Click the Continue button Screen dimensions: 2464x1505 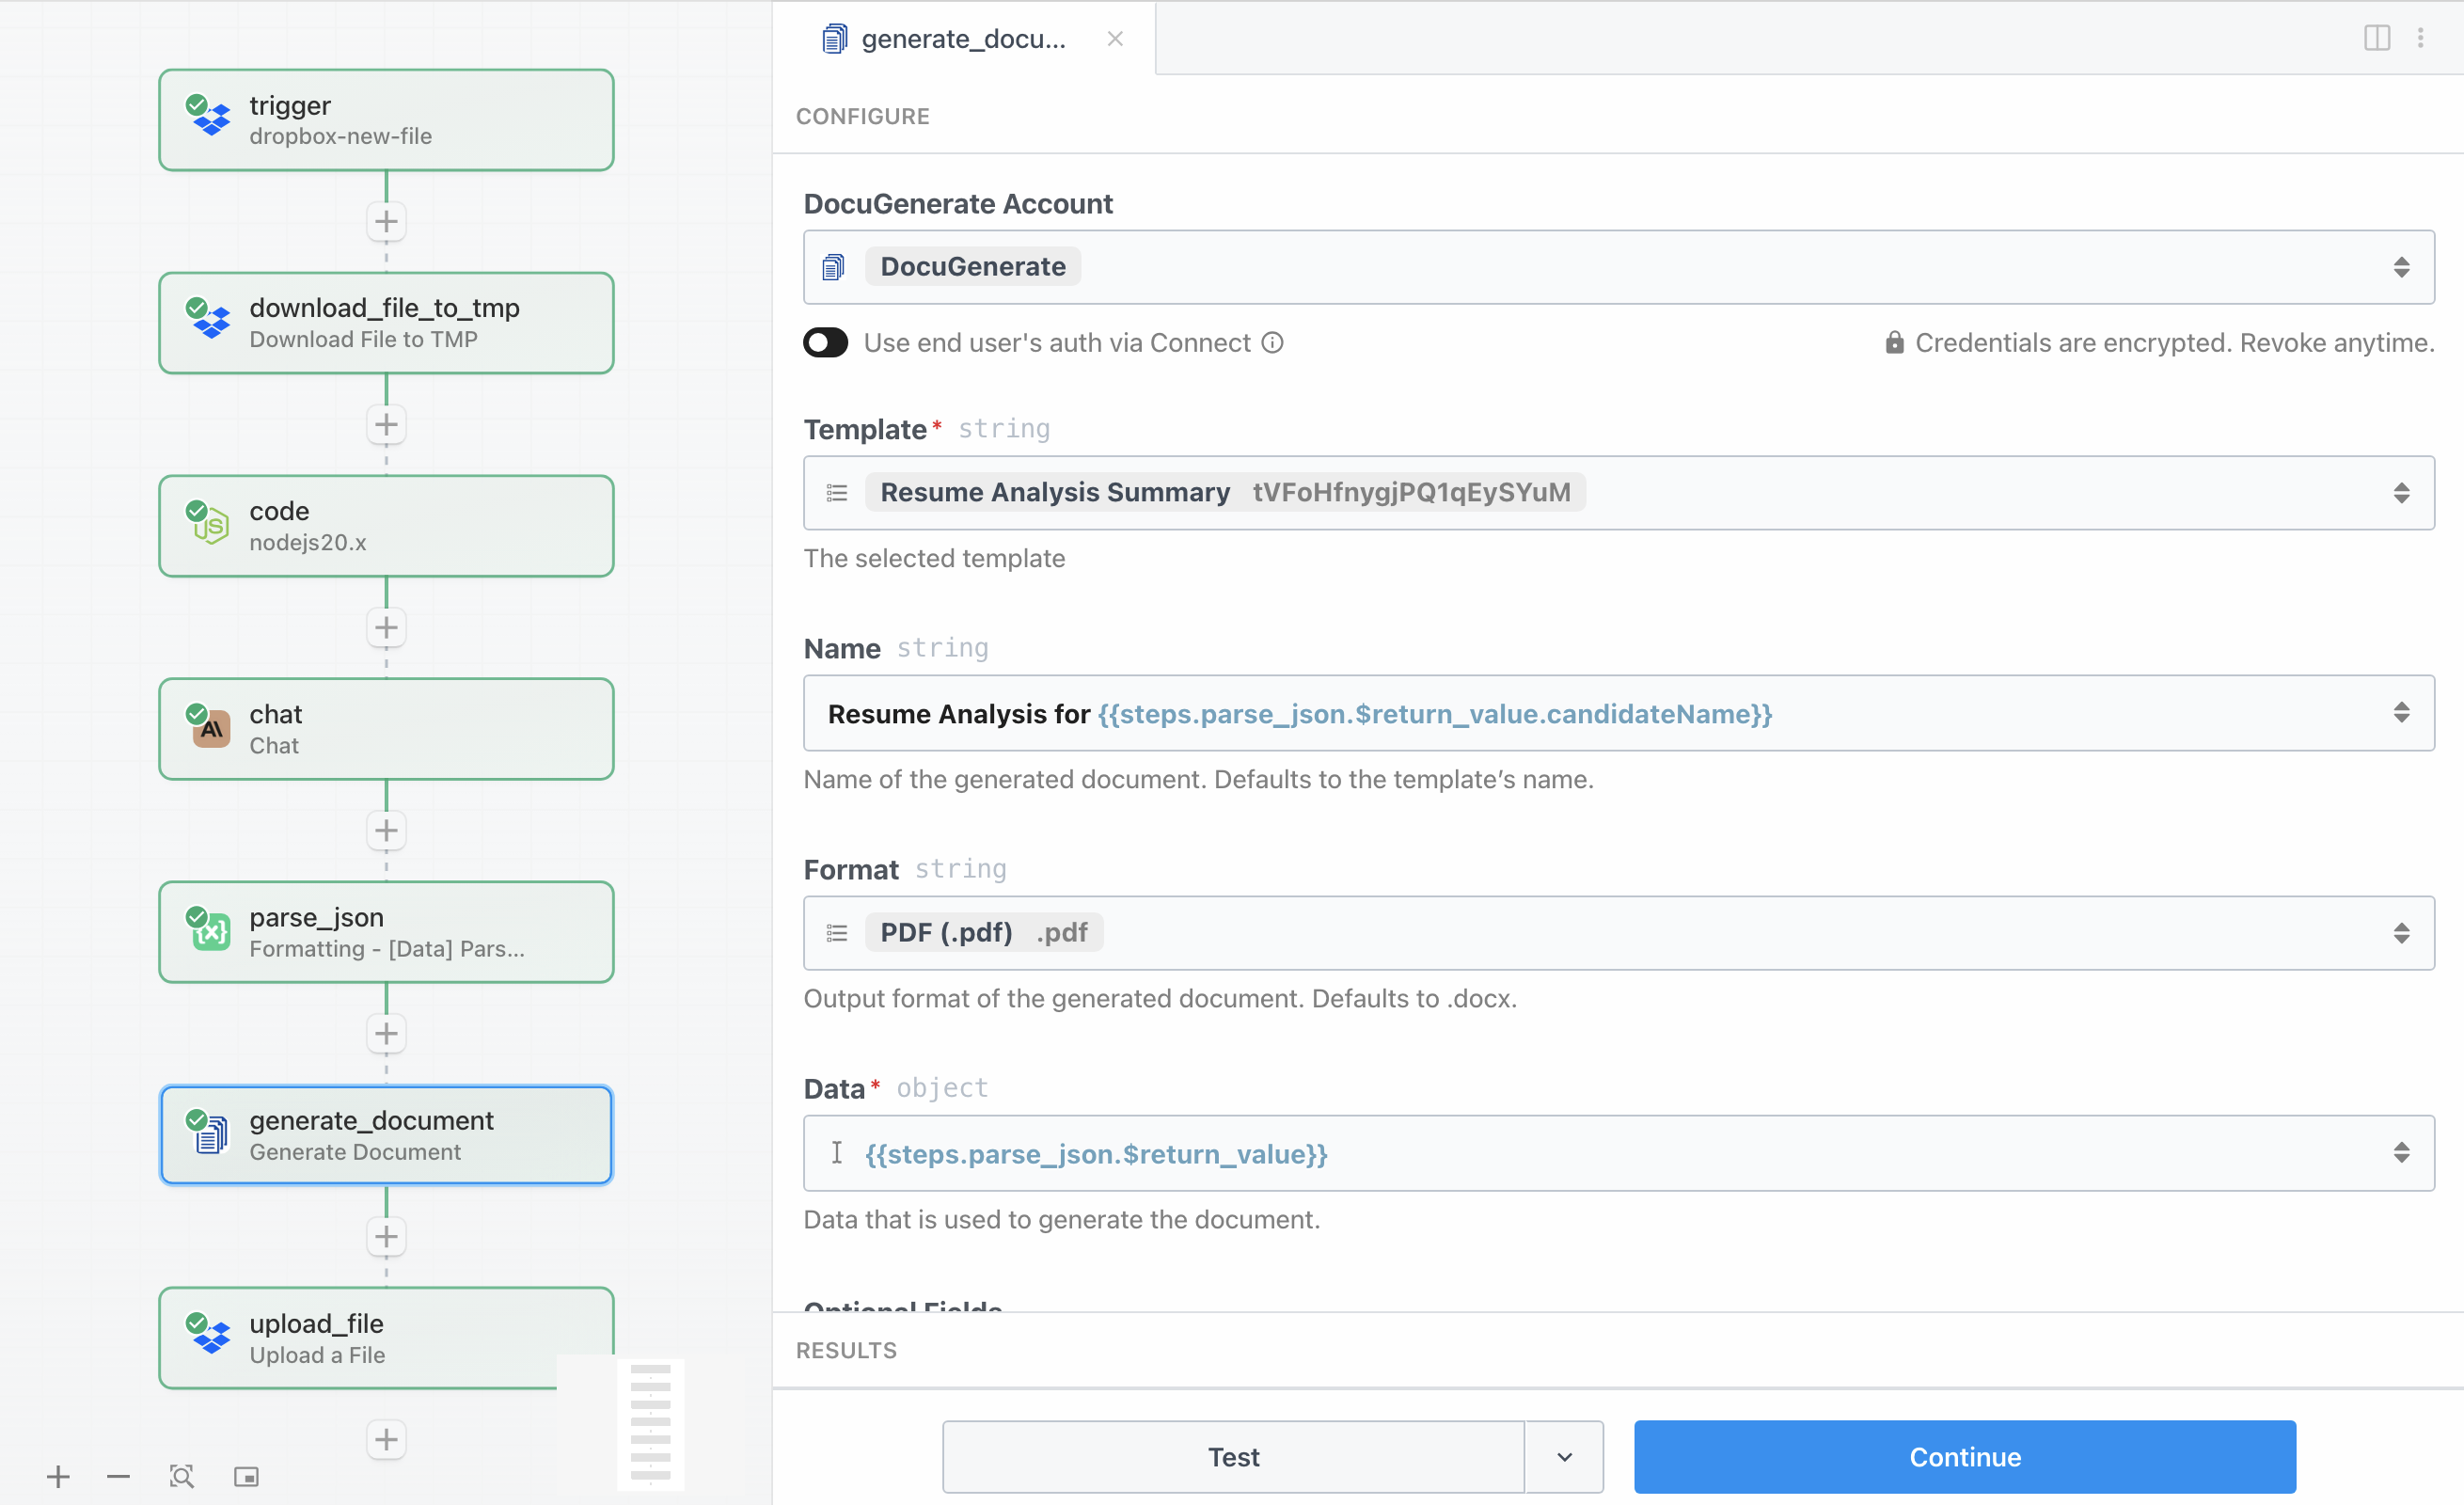coord(1963,1457)
